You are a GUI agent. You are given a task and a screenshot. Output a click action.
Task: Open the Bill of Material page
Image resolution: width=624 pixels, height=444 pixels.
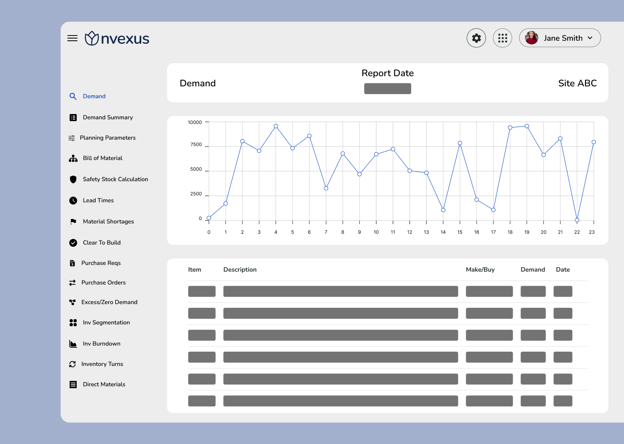click(103, 158)
